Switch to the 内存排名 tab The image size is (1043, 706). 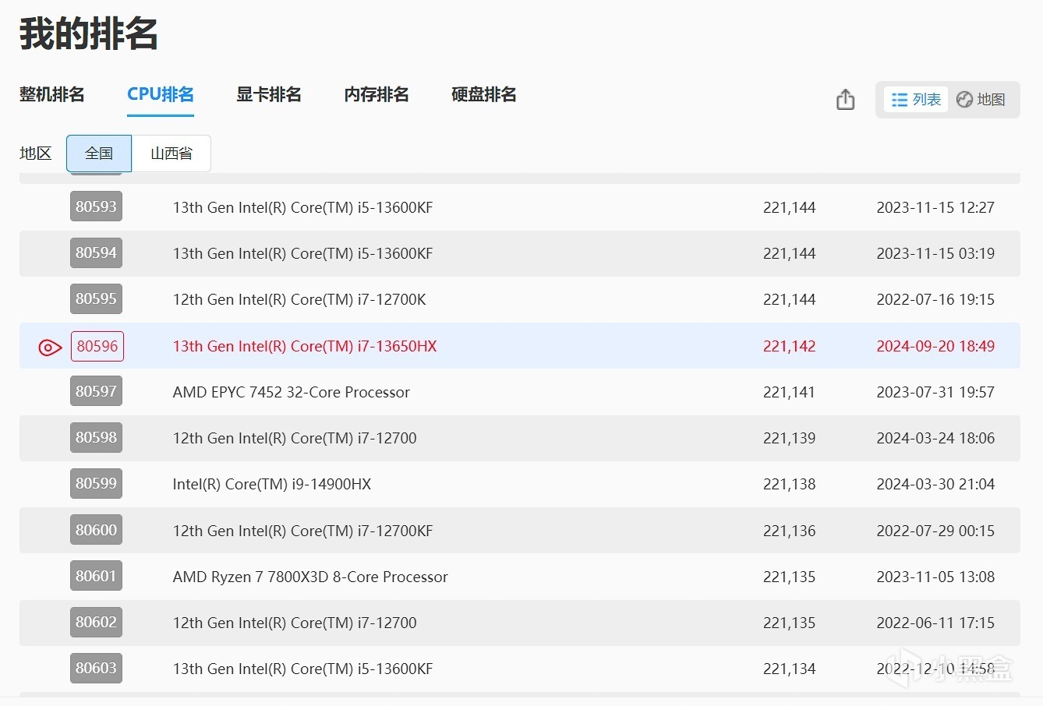(x=377, y=95)
